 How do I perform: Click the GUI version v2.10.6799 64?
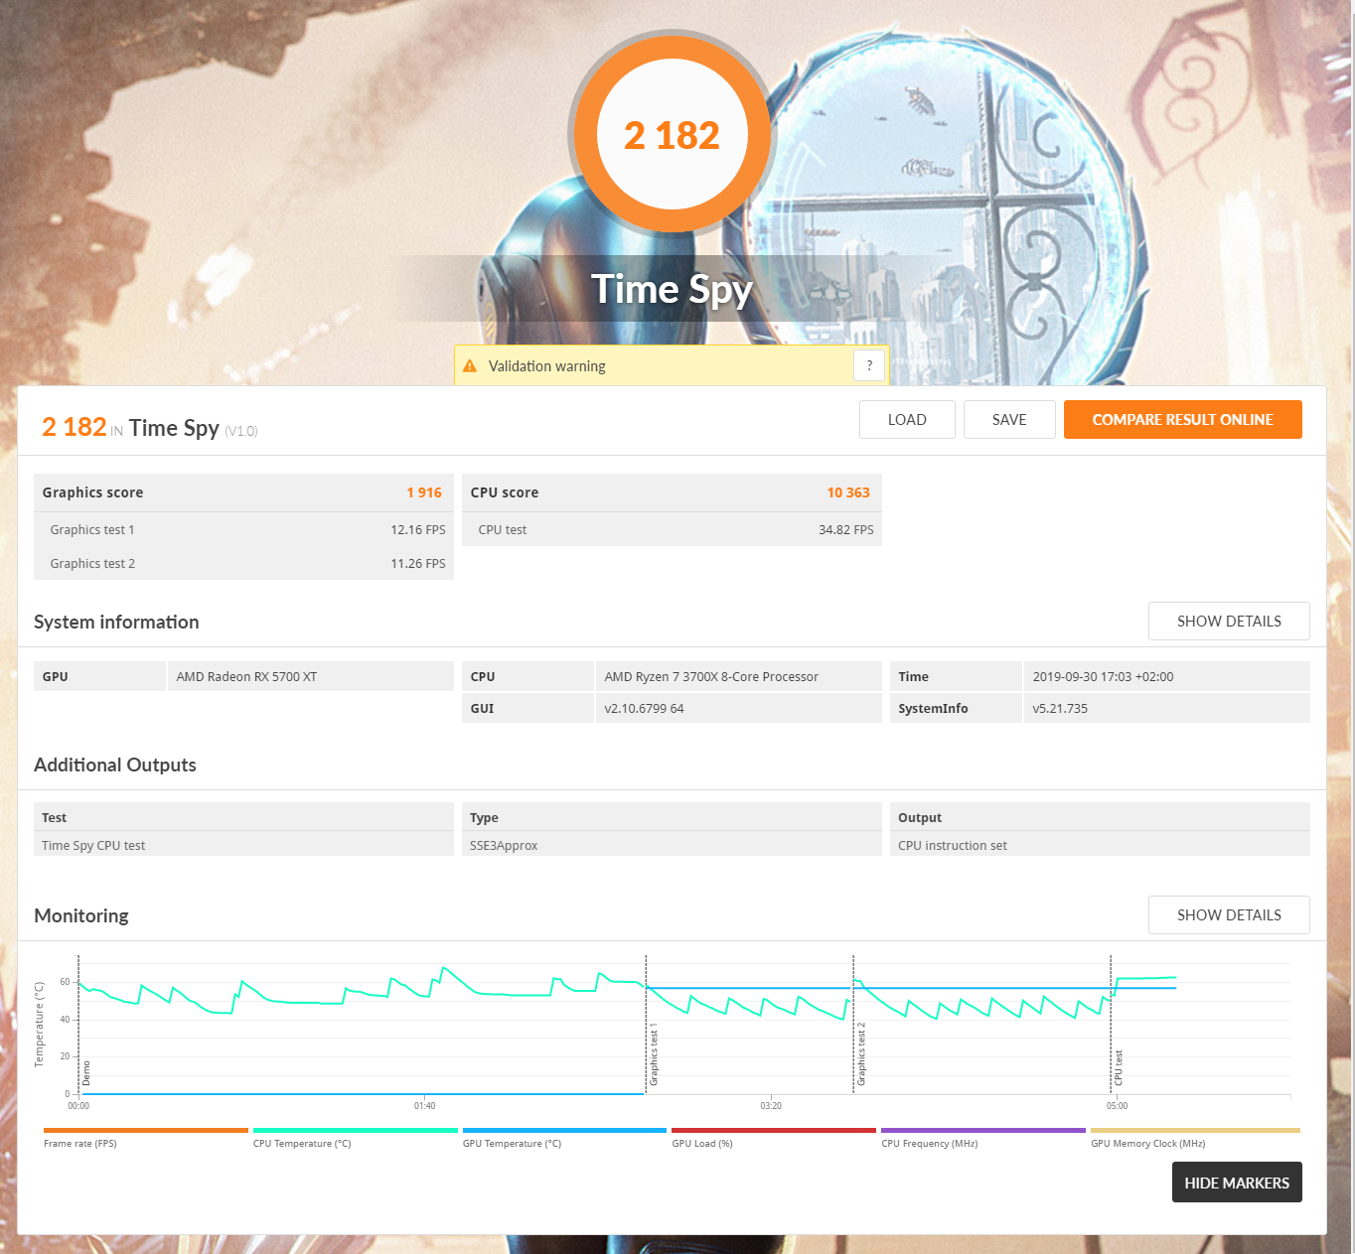click(x=644, y=708)
